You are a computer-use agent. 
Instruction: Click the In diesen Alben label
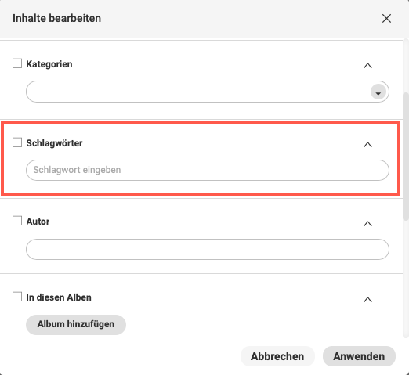click(59, 297)
